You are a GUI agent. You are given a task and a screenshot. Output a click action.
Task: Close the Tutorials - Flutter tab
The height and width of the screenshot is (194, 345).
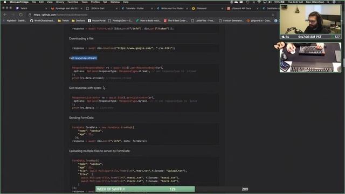coord(152,9)
